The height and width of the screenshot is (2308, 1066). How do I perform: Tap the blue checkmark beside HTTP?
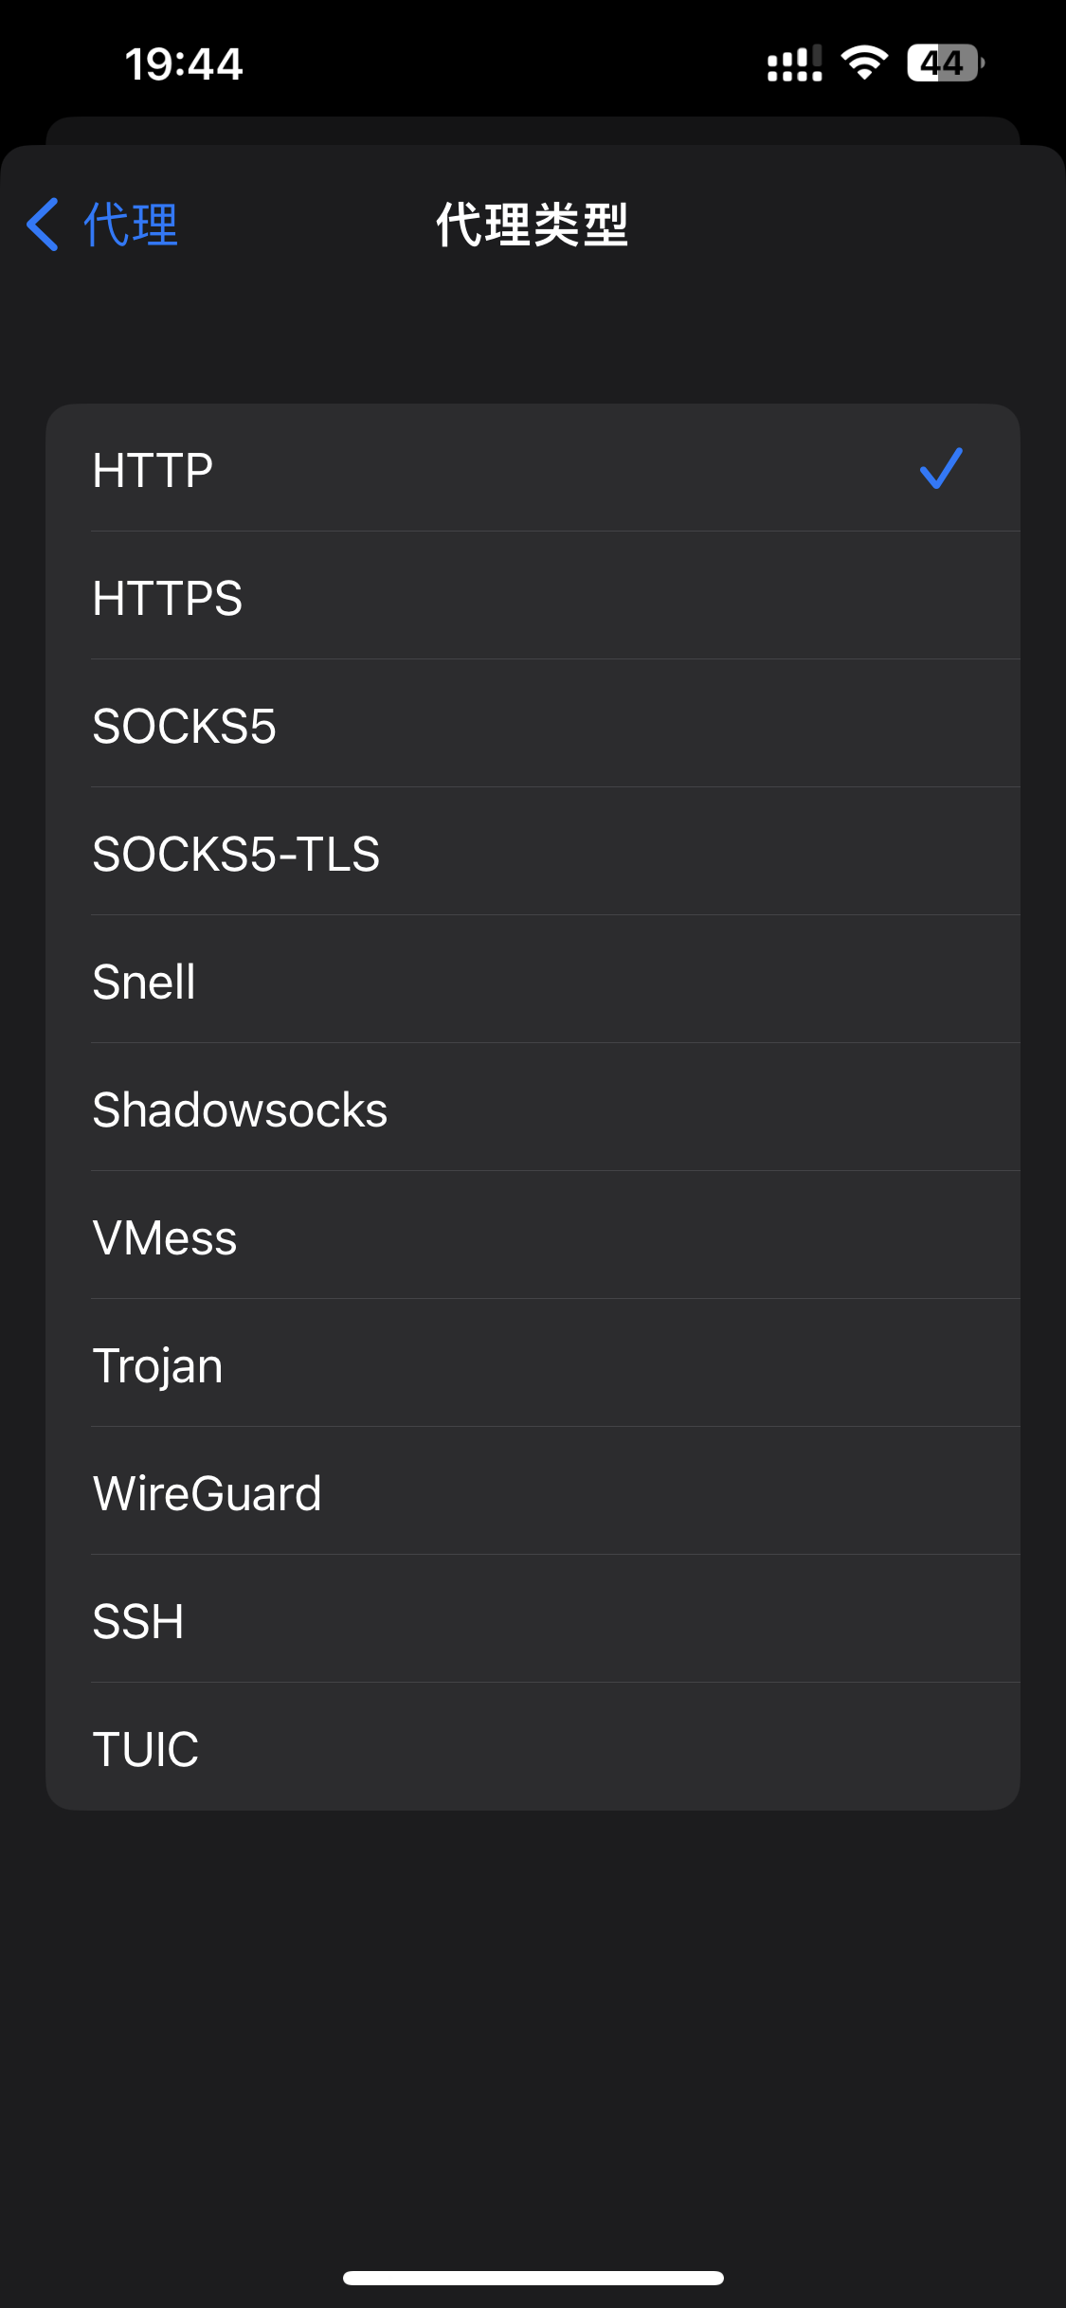(941, 469)
